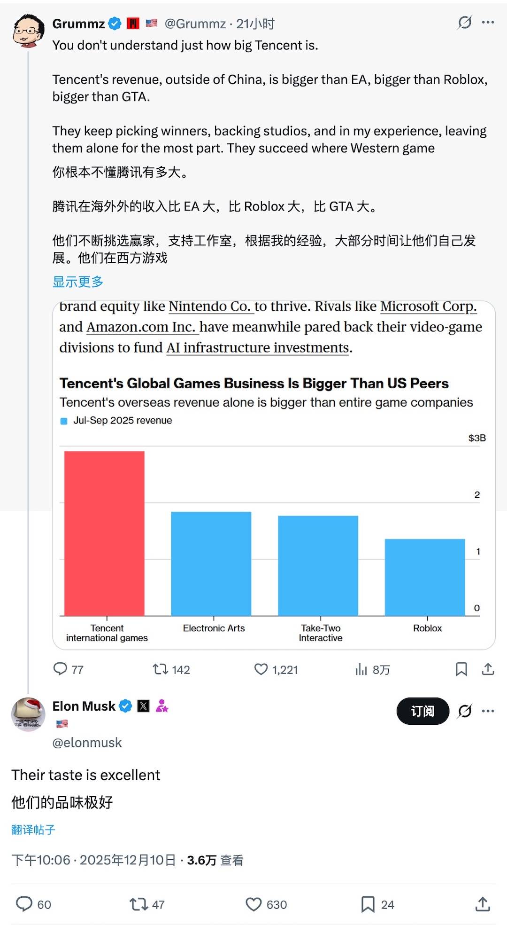View analytics of Grummz's post
This screenshot has height=925, width=507.
tap(361, 669)
